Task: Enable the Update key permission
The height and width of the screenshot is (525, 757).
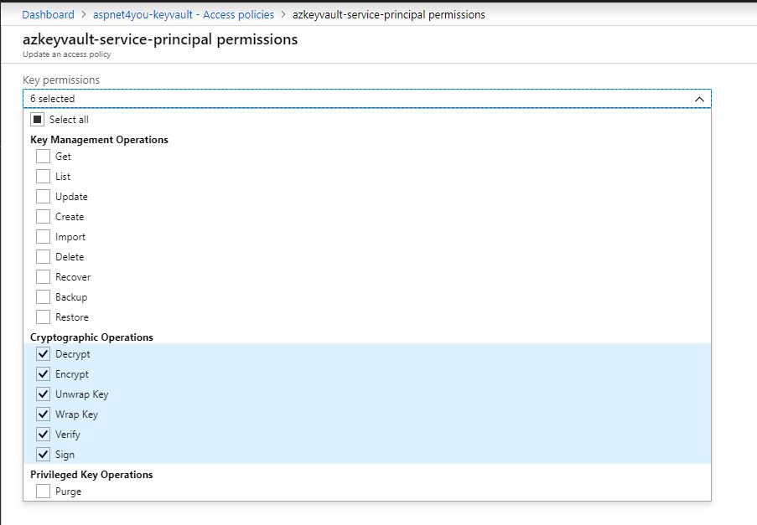Action: pos(44,197)
